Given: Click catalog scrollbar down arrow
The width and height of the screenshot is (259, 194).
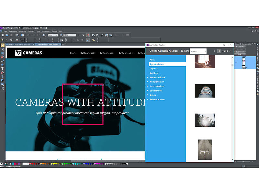Looking at the screenshot, I should click(232, 159).
